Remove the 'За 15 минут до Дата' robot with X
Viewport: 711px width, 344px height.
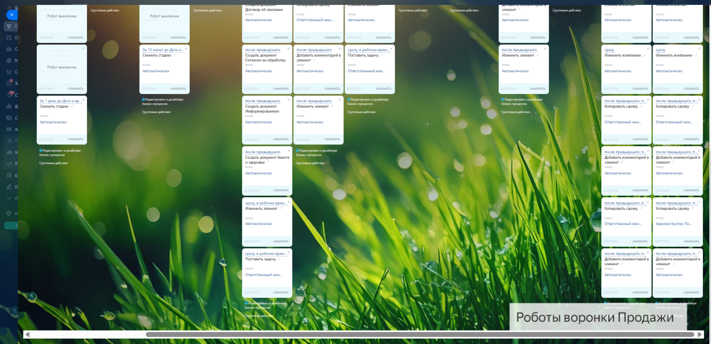click(186, 49)
